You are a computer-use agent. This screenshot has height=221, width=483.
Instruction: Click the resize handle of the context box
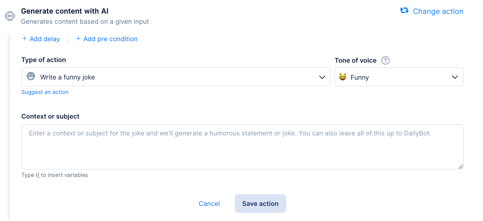(460, 166)
